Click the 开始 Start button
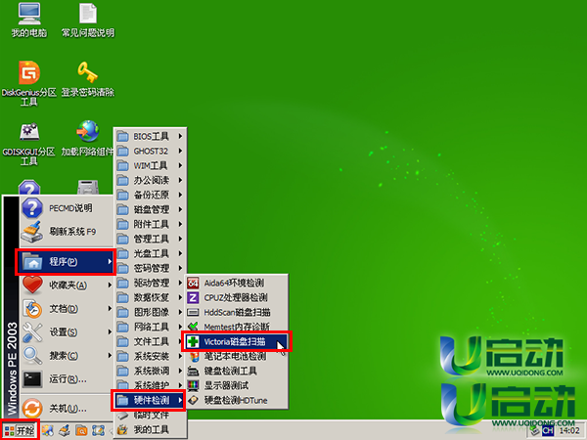The width and height of the screenshot is (587, 440). pos(20,430)
